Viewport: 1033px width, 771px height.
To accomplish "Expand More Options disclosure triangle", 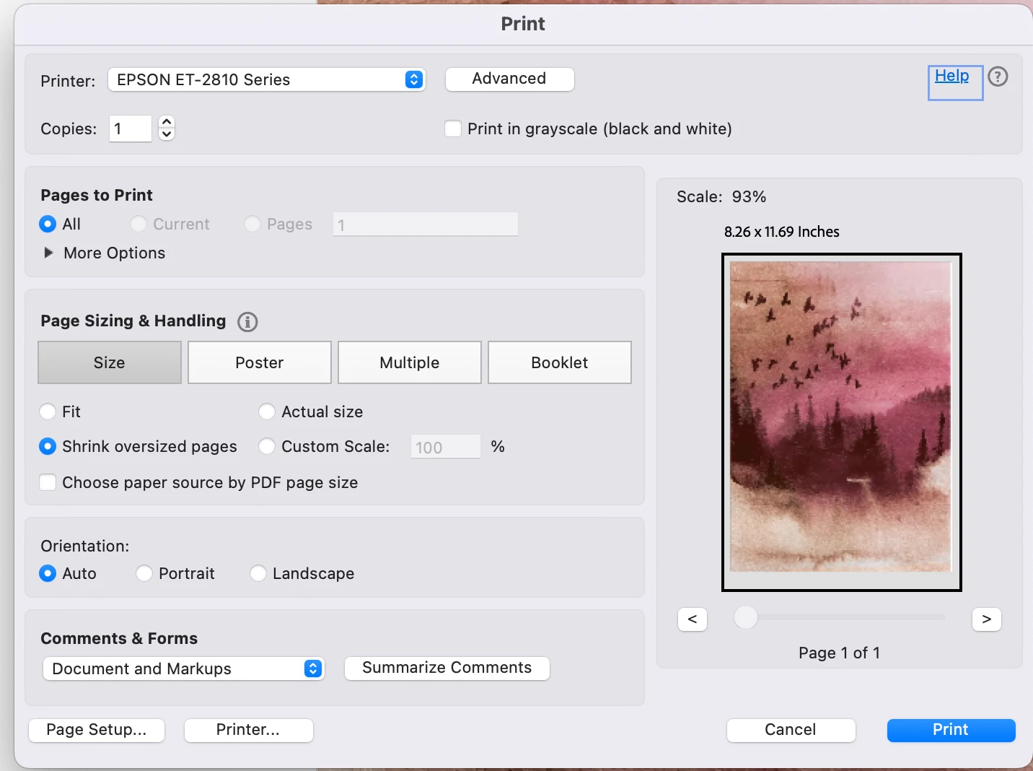I will coord(48,253).
